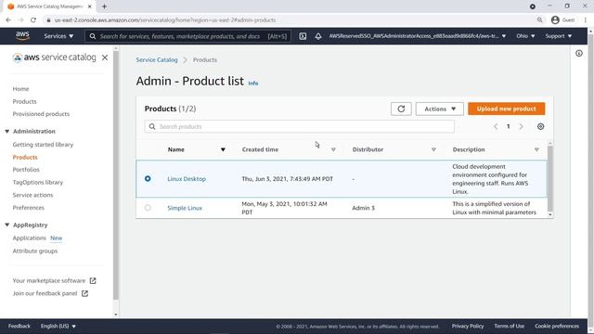Open TagOptions library

pyautogui.click(x=38, y=183)
